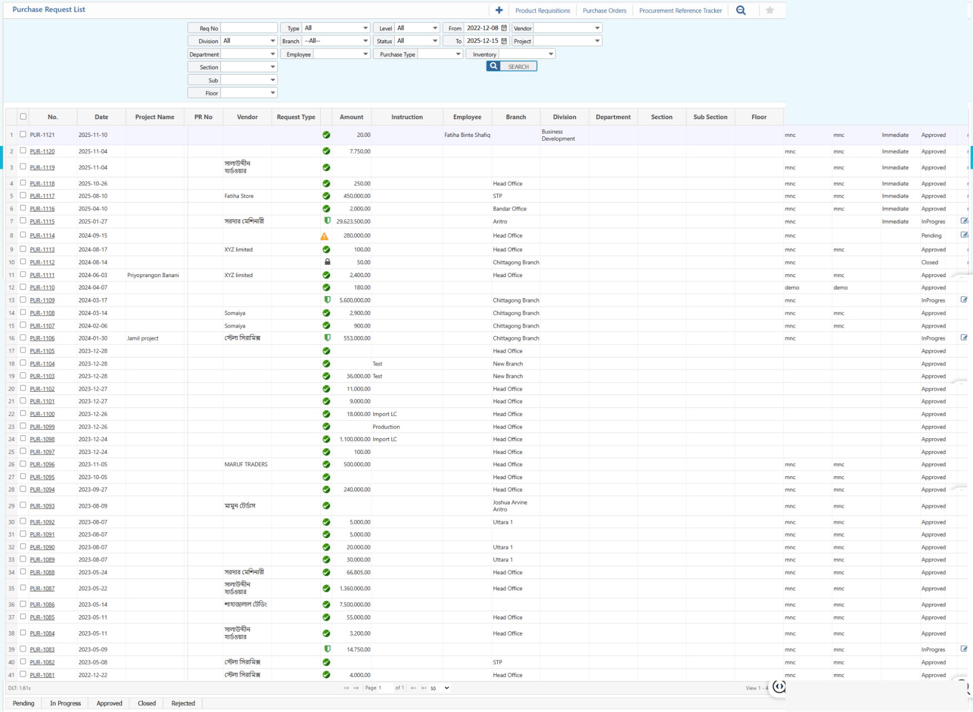Click the lock icon on the PUR-1112 row
The image size is (973, 712).
coord(326,262)
